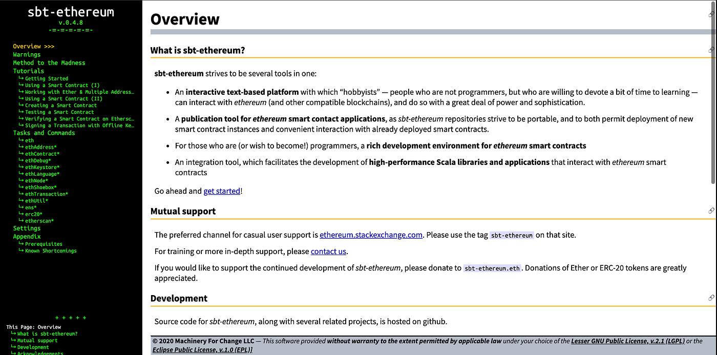Open Creating a Smart Contract tutorial

coord(61,105)
